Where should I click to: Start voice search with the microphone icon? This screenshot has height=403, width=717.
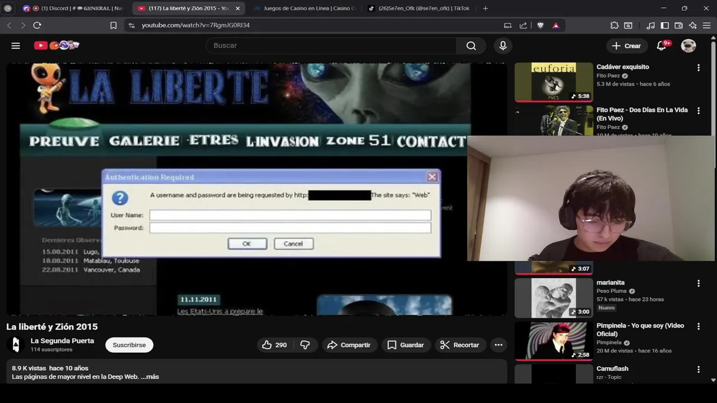pyautogui.click(x=503, y=46)
